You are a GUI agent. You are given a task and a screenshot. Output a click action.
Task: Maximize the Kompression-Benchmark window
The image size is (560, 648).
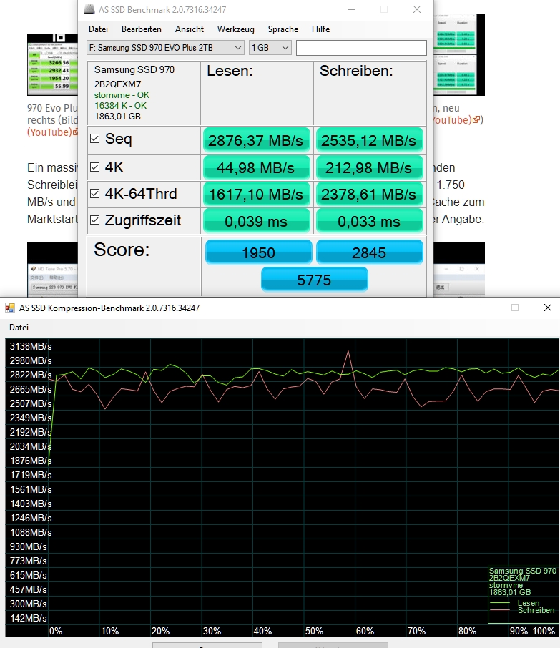tap(515, 308)
